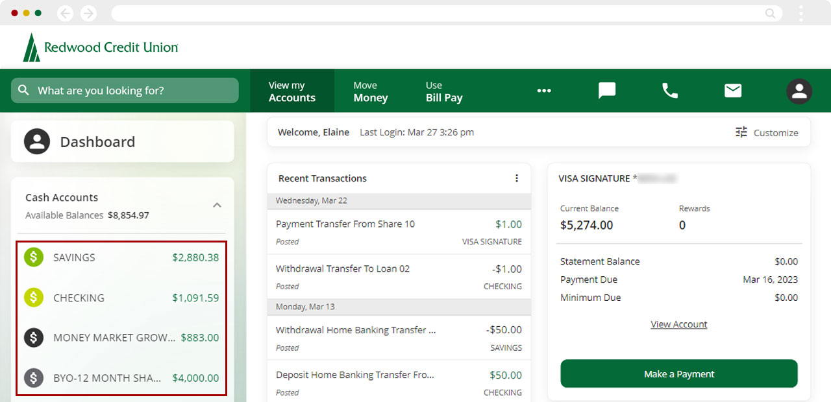Click the browser back arrow

pos(66,13)
